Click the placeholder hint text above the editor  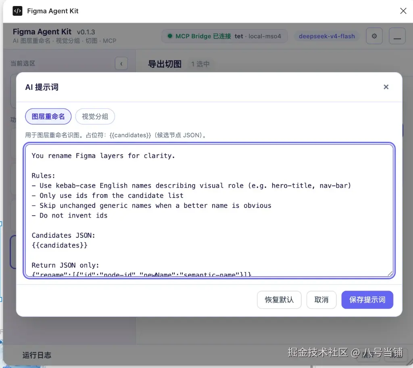coord(116,135)
